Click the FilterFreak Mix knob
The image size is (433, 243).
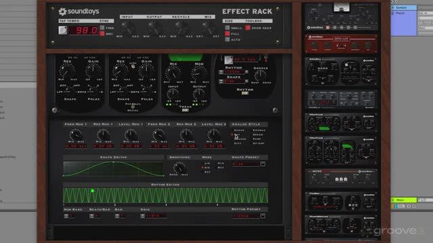[x=173, y=74]
